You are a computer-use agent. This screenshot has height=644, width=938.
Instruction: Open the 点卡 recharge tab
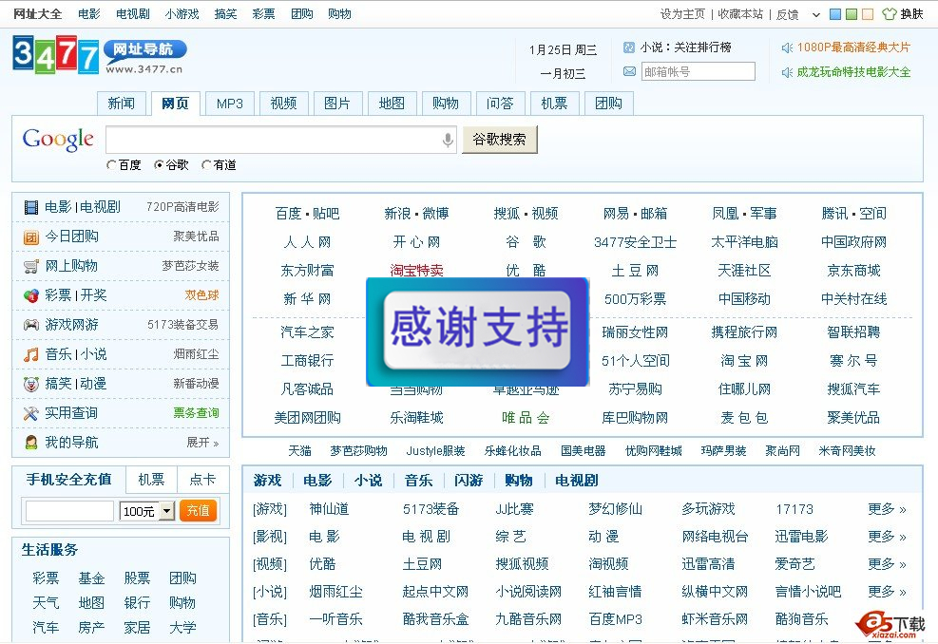tap(202, 480)
